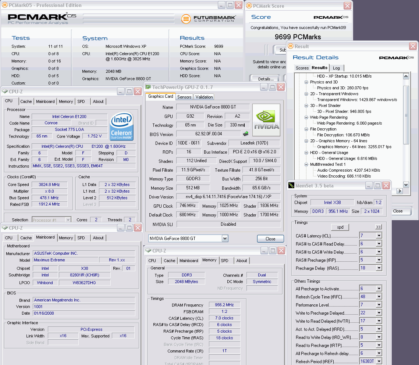This screenshot has width=419, height=365.
Task: Open the Scores tab in Result Details
Action: click(x=302, y=68)
